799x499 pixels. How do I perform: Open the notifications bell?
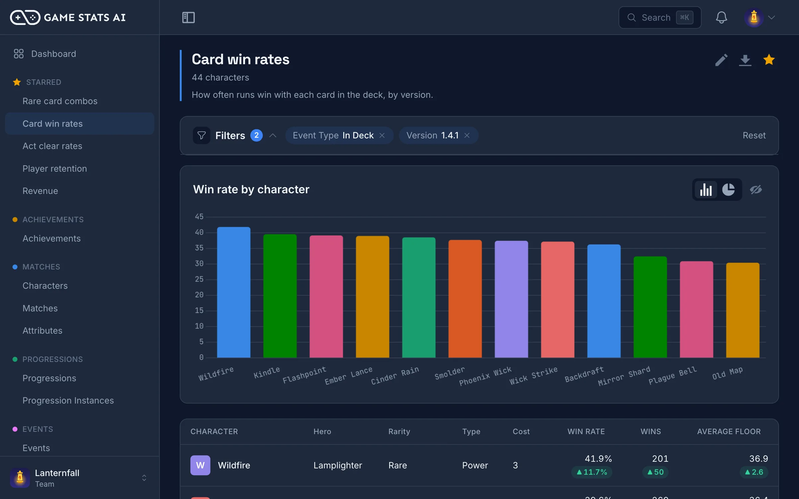721,17
